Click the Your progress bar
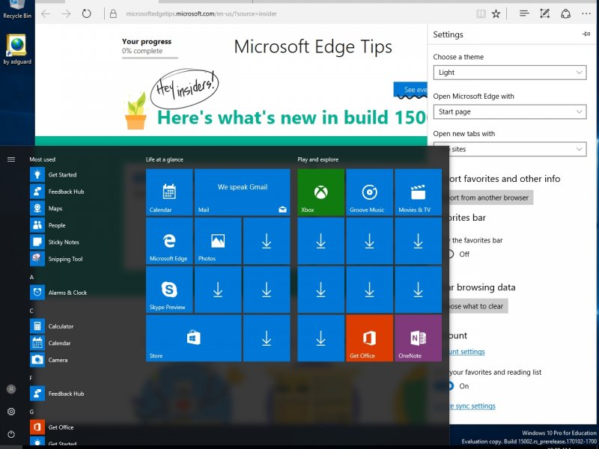Viewport: 599px width, 449px height. click(150, 58)
